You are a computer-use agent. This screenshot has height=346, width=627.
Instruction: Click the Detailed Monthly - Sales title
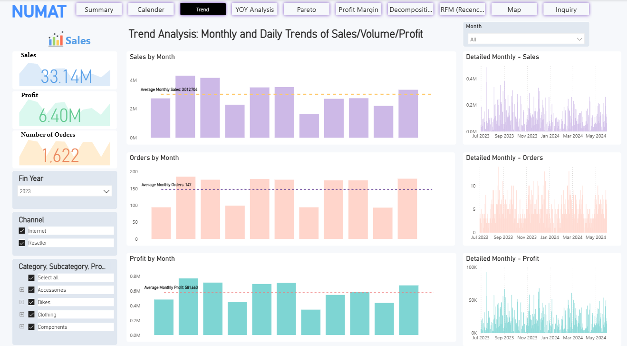(502, 57)
